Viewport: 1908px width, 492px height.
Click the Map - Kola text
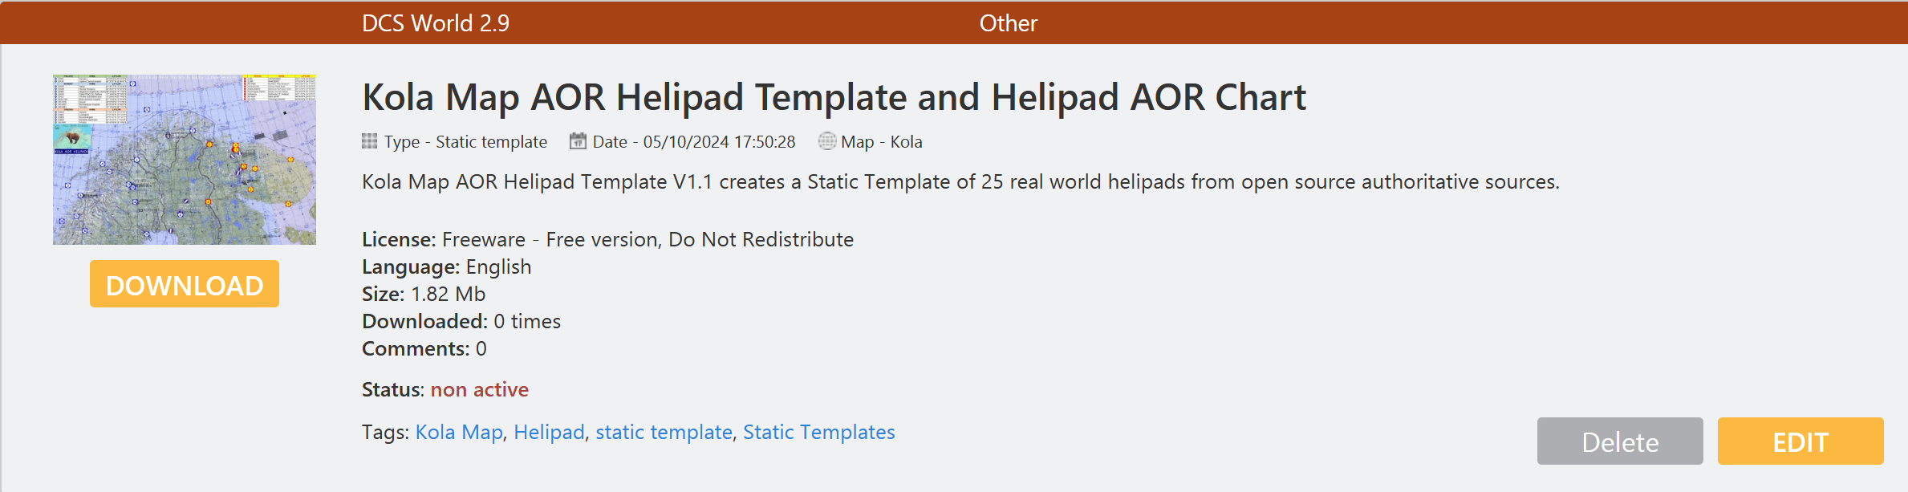click(882, 142)
